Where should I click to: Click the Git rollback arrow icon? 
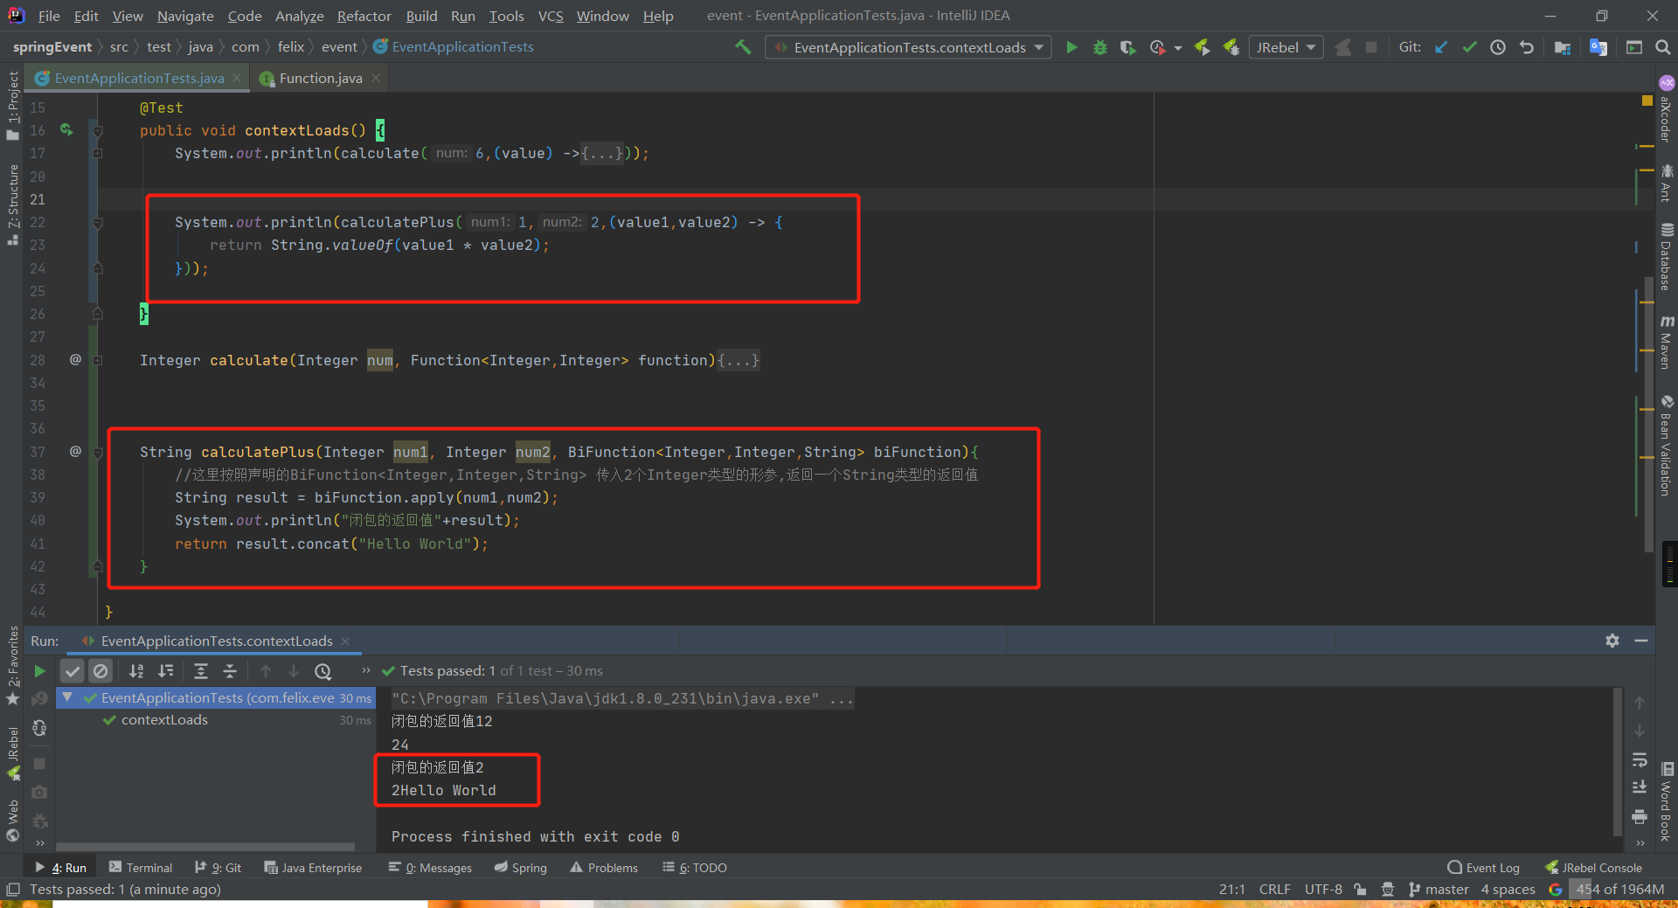[1527, 47]
